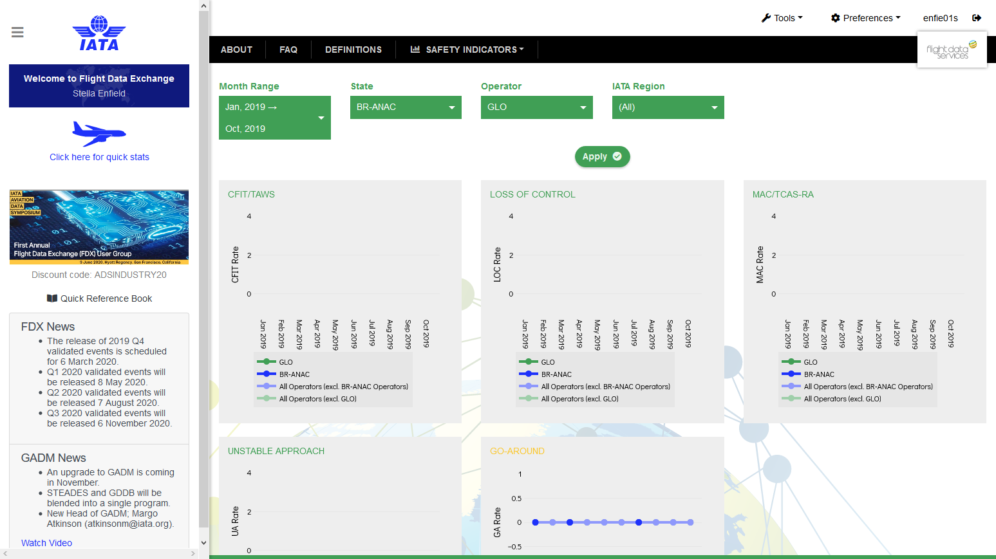
Task: Open the Operator dropdown showing GLO
Action: 537,107
